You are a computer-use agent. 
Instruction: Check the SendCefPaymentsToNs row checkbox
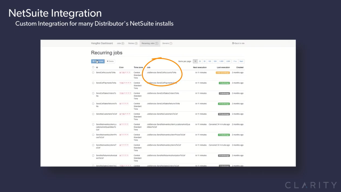[93, 83]
